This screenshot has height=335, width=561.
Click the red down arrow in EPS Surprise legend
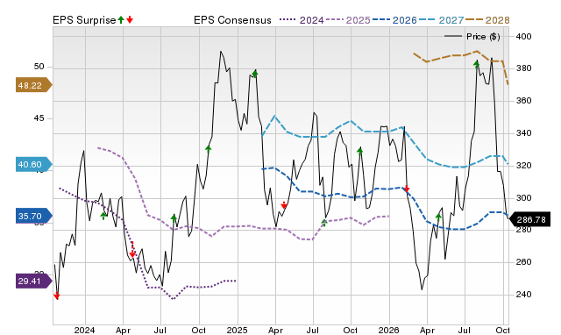130,20
